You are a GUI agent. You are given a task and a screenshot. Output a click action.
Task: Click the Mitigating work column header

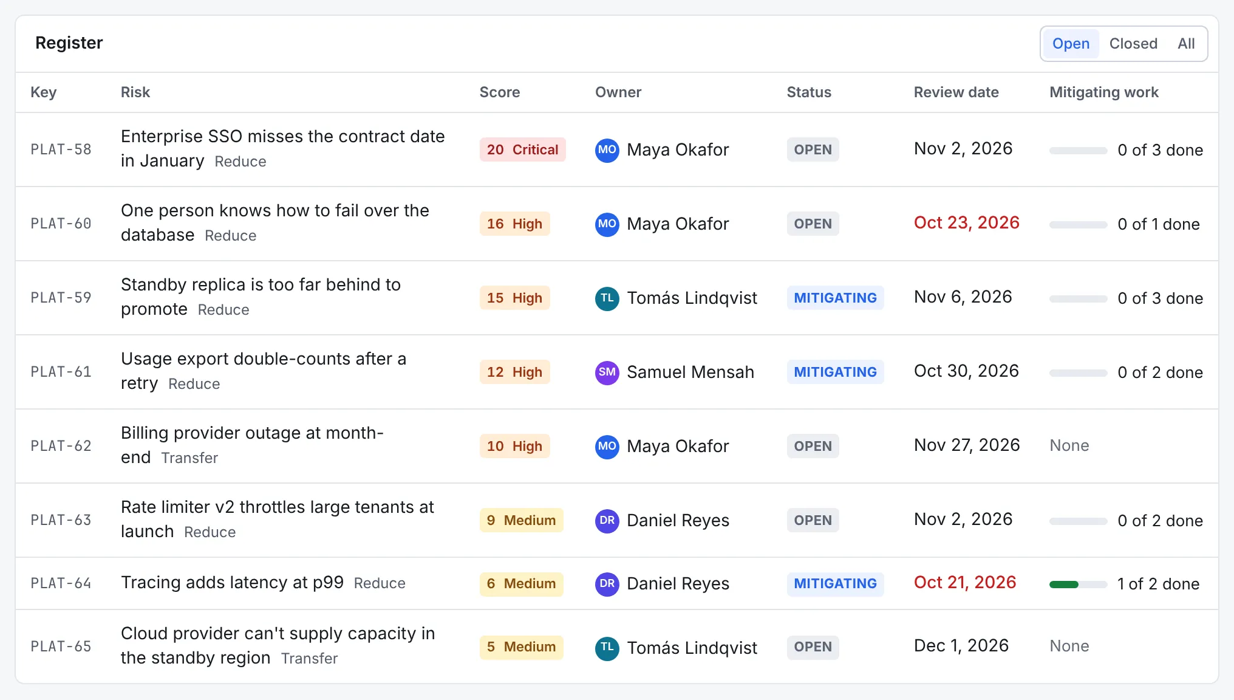(1103, 92)
